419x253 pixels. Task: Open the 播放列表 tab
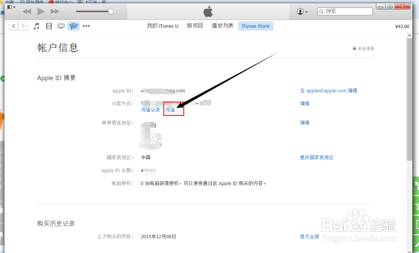[x=222, y=26]
